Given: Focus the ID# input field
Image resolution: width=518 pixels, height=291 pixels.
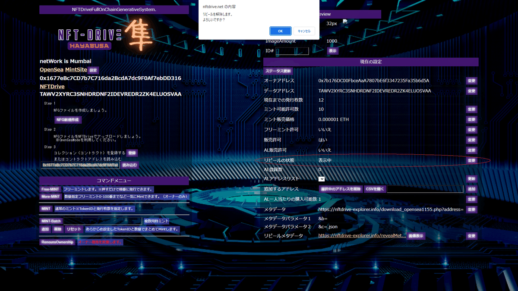Looking at the screenshot, I should 292,51.
